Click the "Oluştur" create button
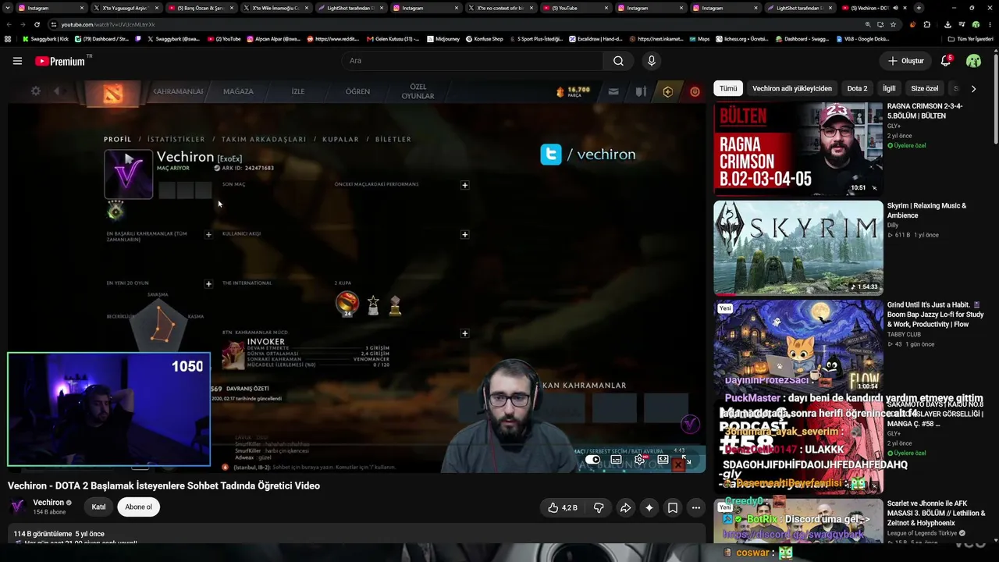The width and height of the screenshot is (999, 562). pos(906,61)
